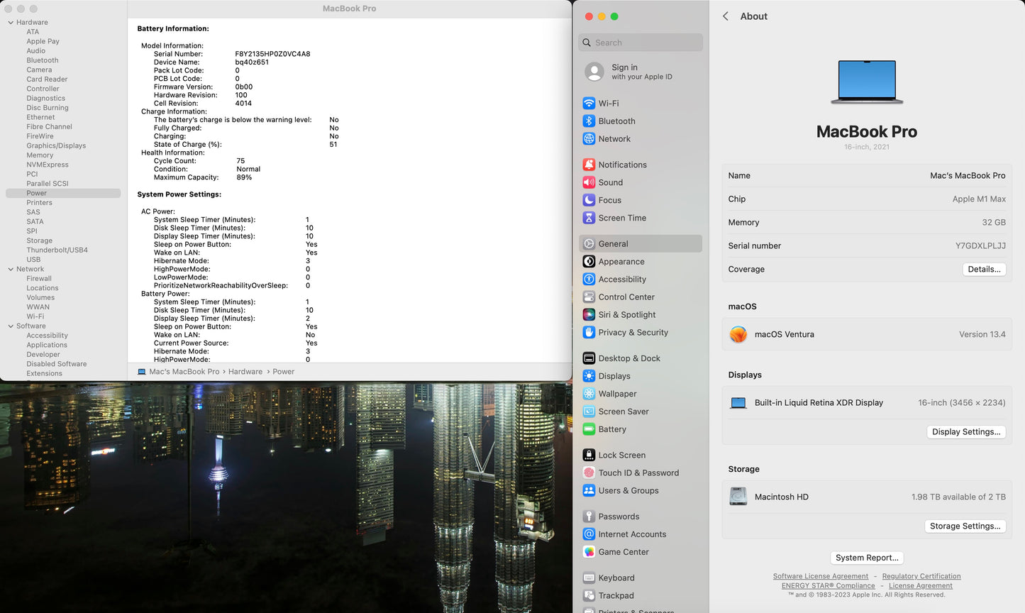Click the Game Center colorful icon
The image size is (1025, 613).
tap(589, 551)
